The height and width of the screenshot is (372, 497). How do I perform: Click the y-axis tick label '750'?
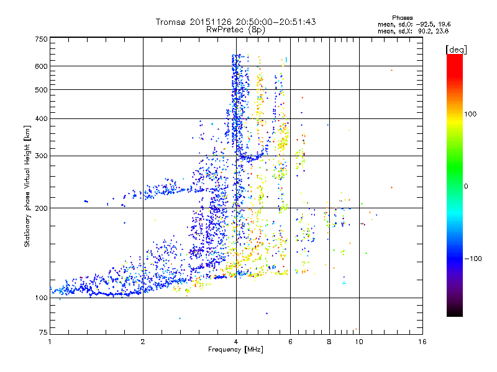42,39
